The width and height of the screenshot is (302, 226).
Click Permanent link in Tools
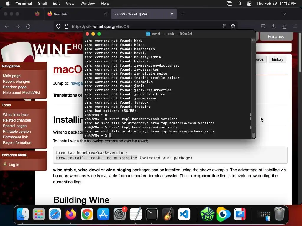15,137
